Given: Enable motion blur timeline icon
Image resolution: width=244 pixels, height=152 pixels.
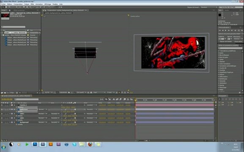Looking at the screenshot, I should pos(120,99).
